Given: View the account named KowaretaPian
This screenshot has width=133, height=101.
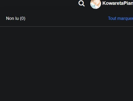Looking at the screenshot, I should click(118, 3).
